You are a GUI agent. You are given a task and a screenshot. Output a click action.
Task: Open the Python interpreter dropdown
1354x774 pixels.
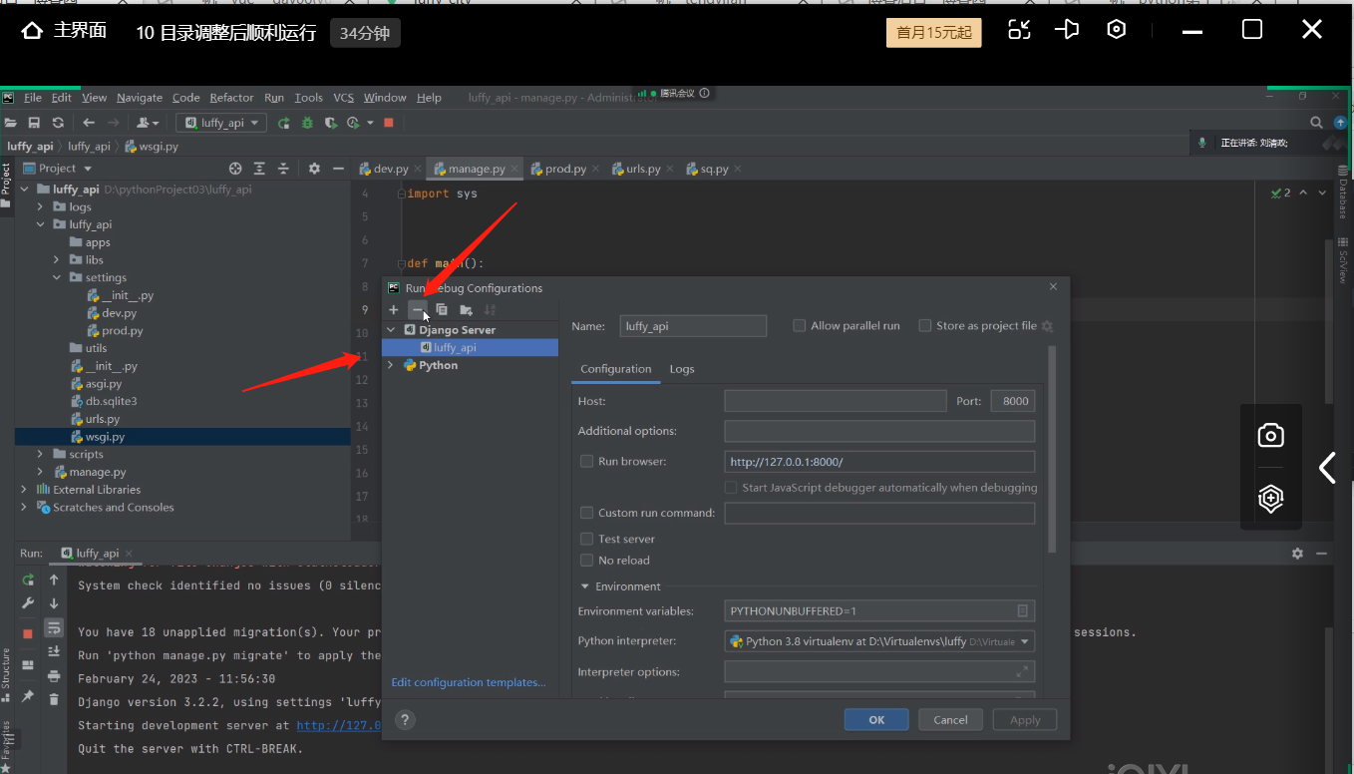coord(1024,641)
